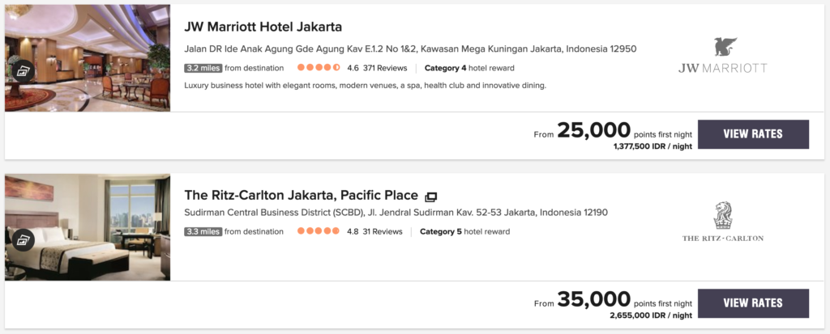Click the 3.3 miles distance badge
The image size is (830, 334).
pos(203,231)
